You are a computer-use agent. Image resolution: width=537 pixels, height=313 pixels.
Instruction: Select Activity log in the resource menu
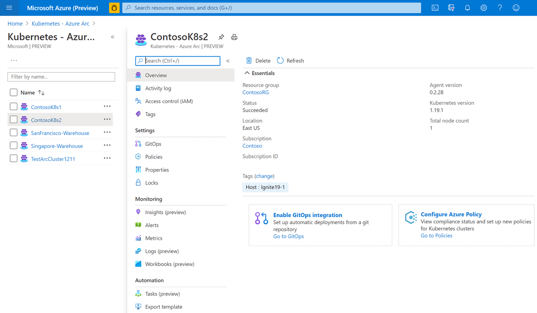pyautogui.click(x=158, y=88)
